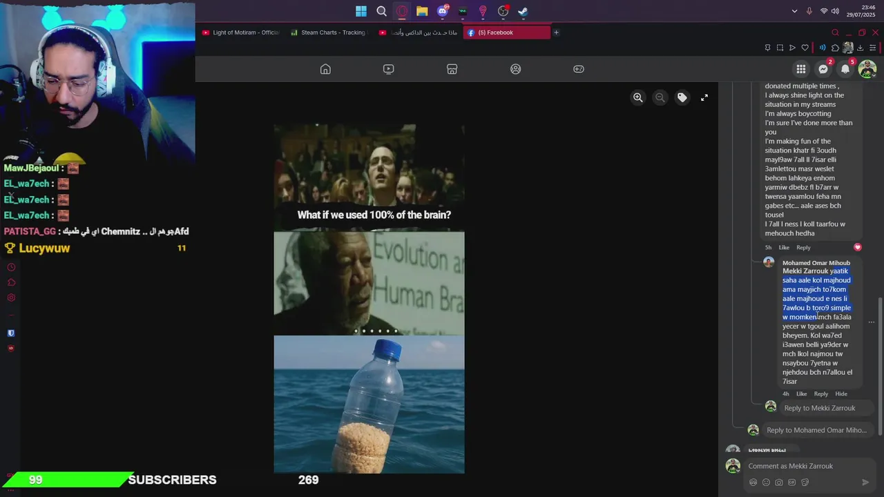The image size is (884, 497).
Task: Open Opera flow send icon
Action: (x=792, y=48)
